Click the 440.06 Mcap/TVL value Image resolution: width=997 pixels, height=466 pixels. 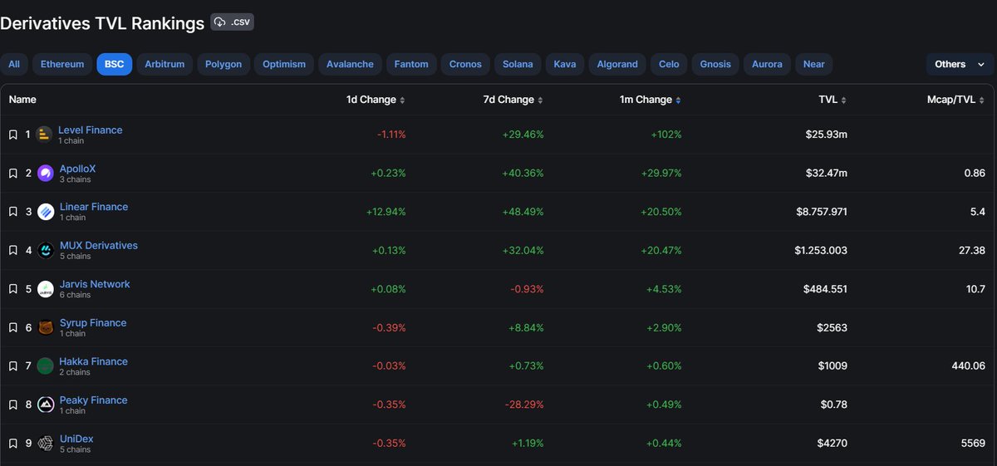[967, 366]
